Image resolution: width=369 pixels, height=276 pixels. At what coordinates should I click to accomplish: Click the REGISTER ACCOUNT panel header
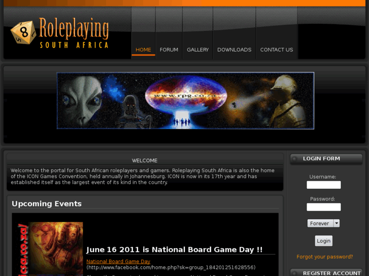[326, 273]
